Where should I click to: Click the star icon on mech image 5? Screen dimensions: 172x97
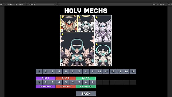(x=62, y=34)
